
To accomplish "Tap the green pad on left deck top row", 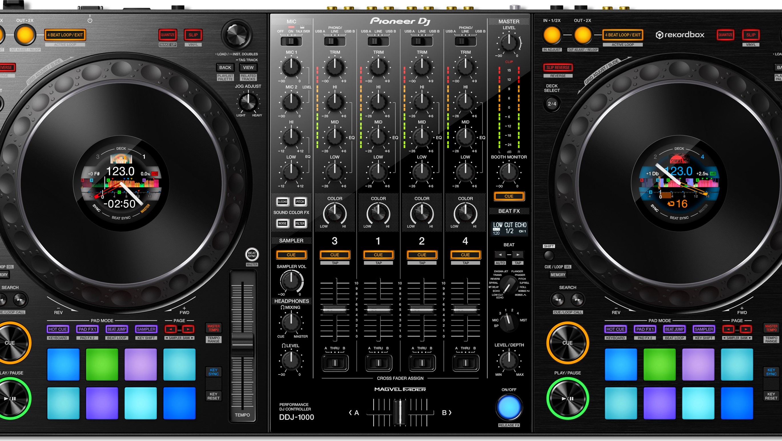I will (102, 365).
